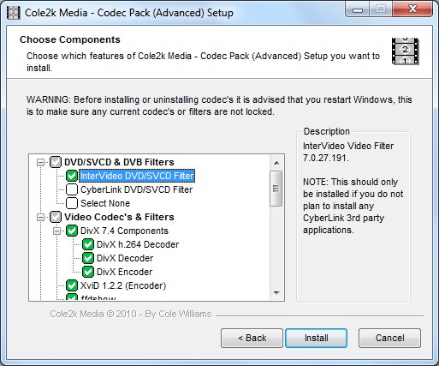Uncheck DivX h.264 Decoder checkbox
This screenshot has height=366, width=439.
coord(88,244)
